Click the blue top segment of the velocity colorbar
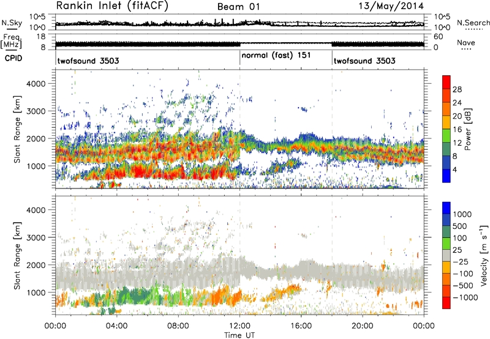This screenshot has width=490, height=339. coord(447,208)
